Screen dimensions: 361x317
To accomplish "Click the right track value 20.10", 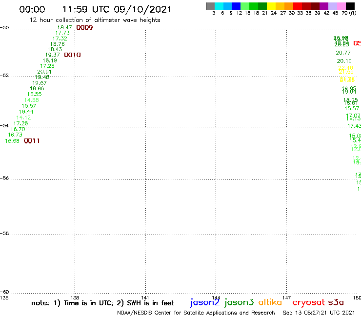I will [x=344, y=61].
